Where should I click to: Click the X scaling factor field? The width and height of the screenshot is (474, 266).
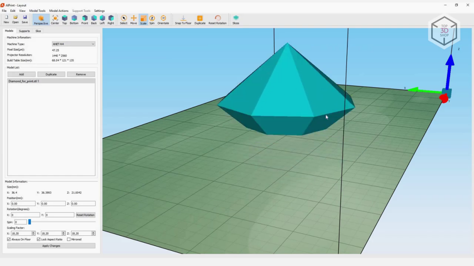pos(21,233)
